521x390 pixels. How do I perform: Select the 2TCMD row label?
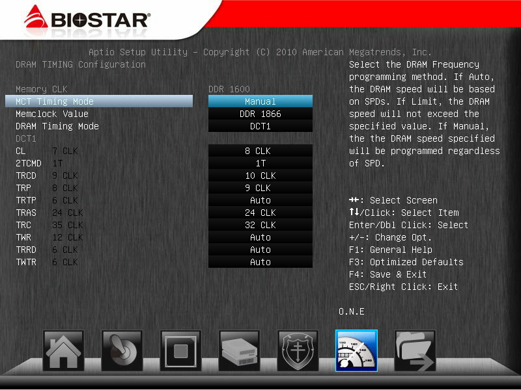29,163
